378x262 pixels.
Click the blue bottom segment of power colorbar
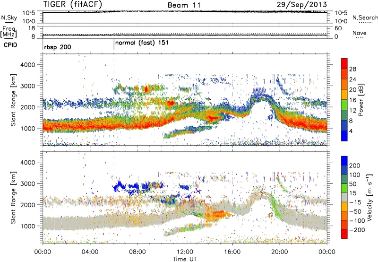[344, 136]
